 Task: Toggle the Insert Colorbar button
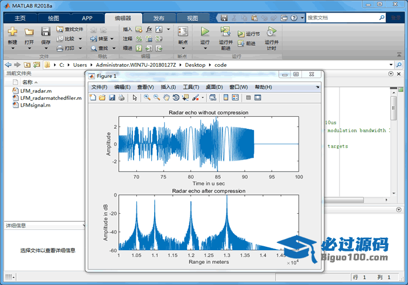pyautogui.click(x=225, y=97)
